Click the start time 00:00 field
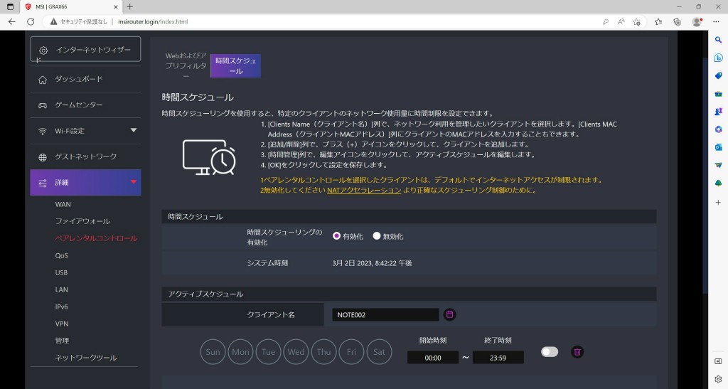Screen dimensions: 728x389 point(433,358)
